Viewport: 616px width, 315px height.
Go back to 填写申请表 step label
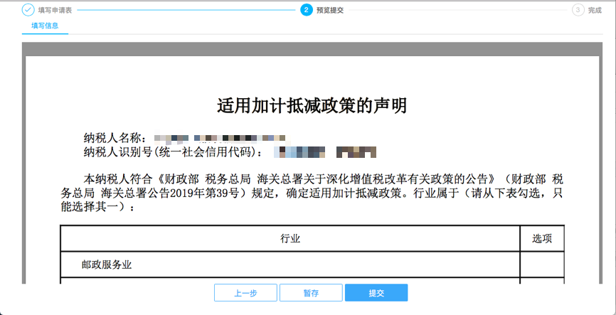click(x=55, y=11)
